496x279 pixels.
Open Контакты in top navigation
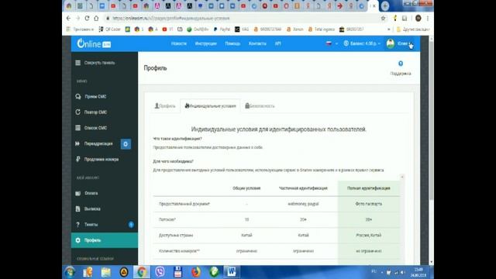257,43
